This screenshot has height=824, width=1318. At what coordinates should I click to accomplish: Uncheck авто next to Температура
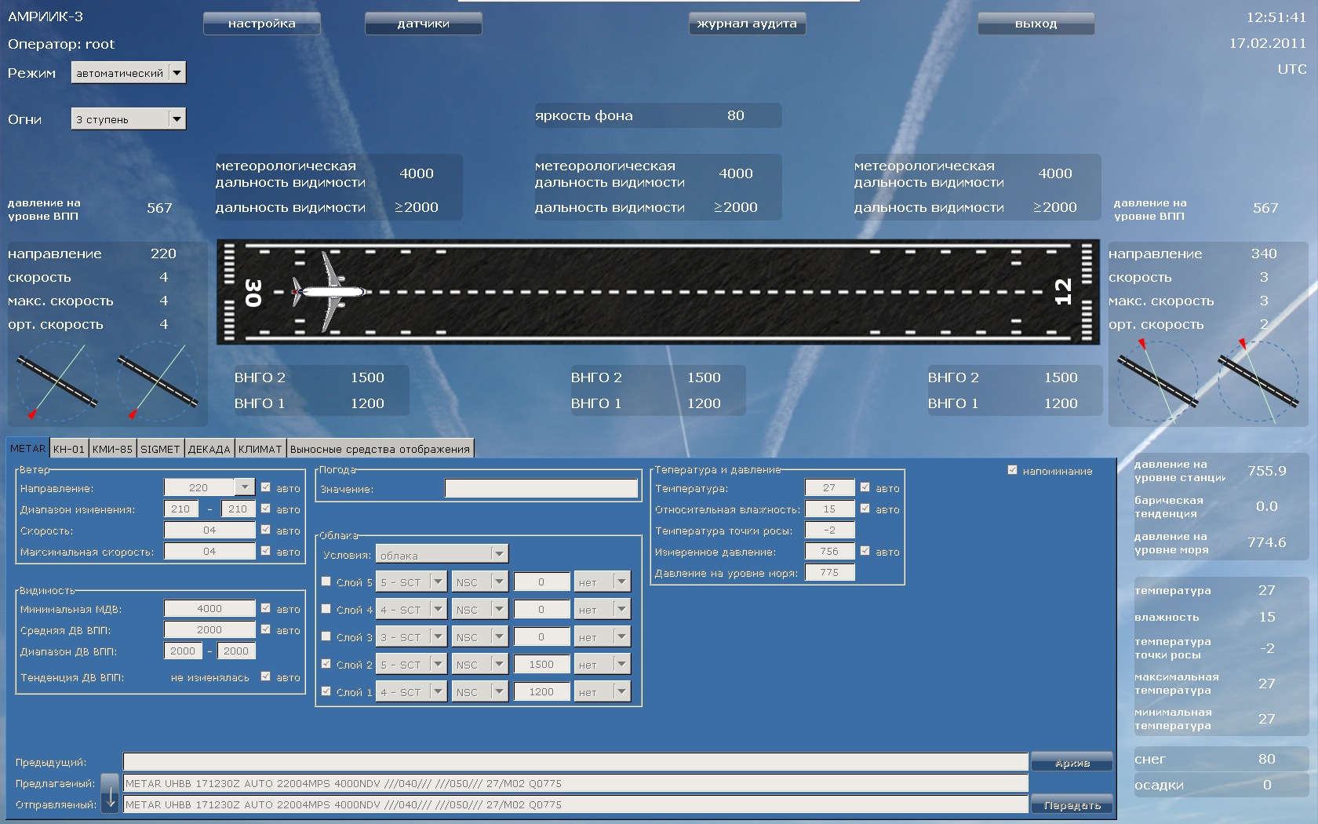pos(865,487)
